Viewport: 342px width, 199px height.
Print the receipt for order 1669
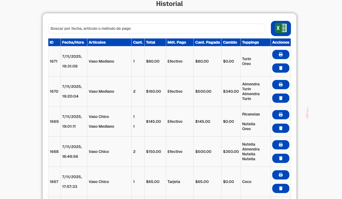click(x=280, y=114)
